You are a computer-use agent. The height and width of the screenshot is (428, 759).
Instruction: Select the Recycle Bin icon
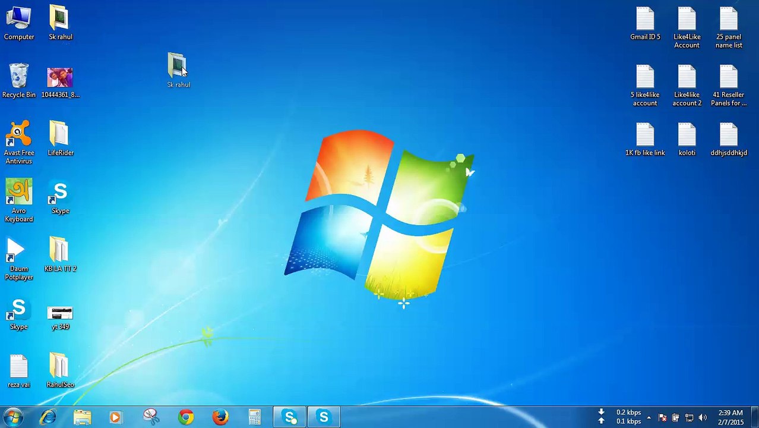click(x=19, y=81)
